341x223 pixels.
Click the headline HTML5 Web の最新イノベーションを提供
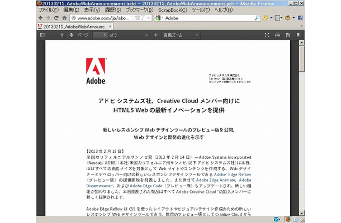point(169,110)
